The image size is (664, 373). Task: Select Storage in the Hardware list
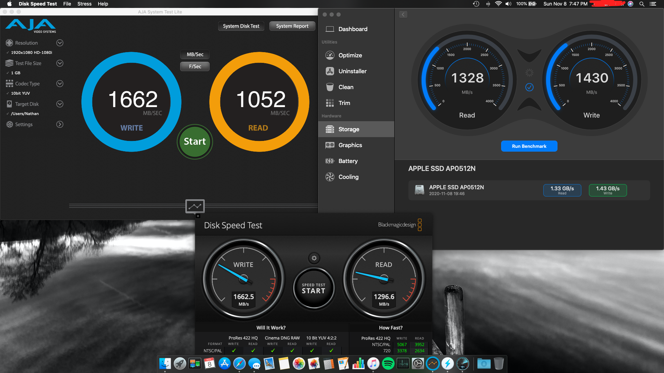(356, 129)
